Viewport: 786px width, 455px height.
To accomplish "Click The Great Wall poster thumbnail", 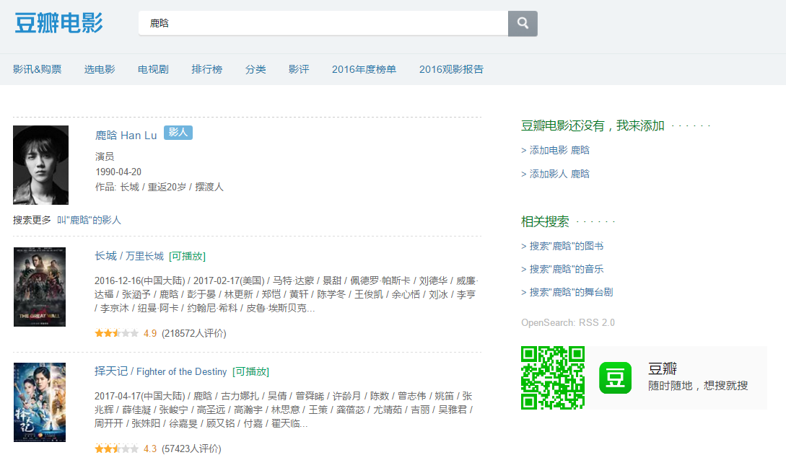I will pyautogui.click(x=40, y=287).
